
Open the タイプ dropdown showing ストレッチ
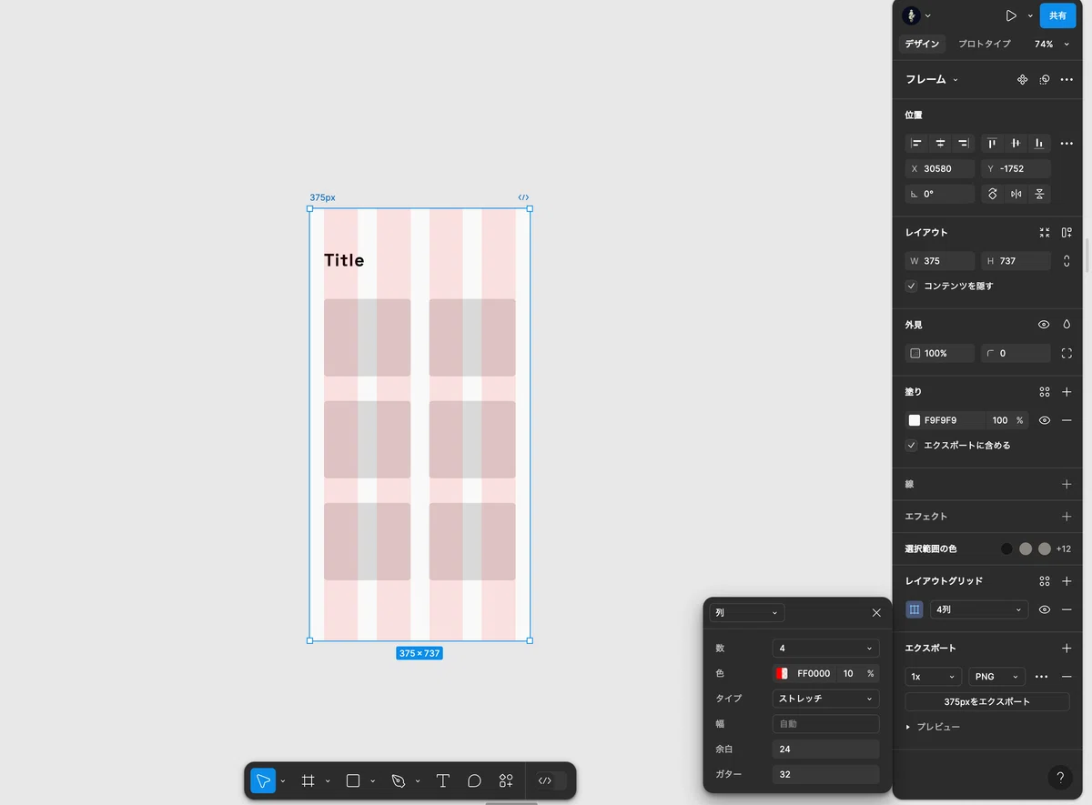pos(825,699)
